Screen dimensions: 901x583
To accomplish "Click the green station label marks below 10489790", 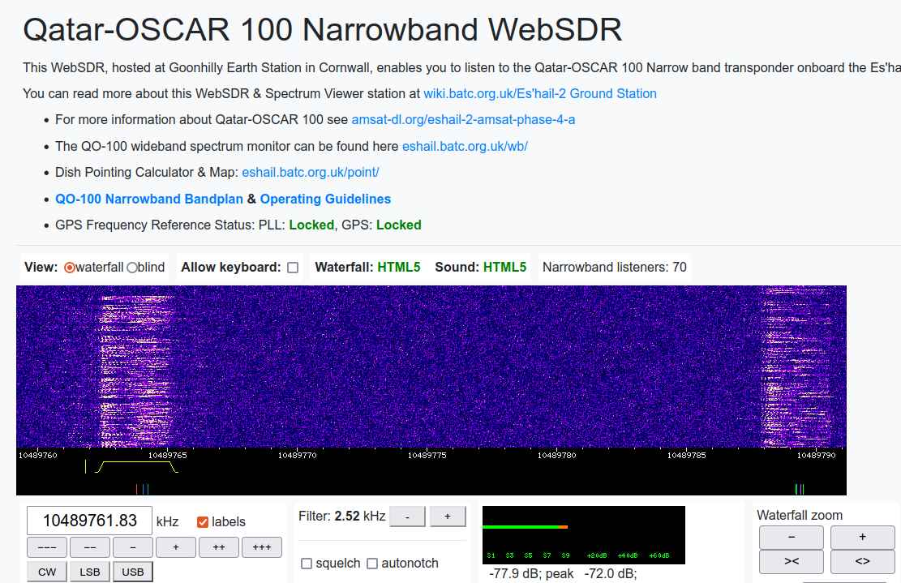I will (x=800, y=489).
